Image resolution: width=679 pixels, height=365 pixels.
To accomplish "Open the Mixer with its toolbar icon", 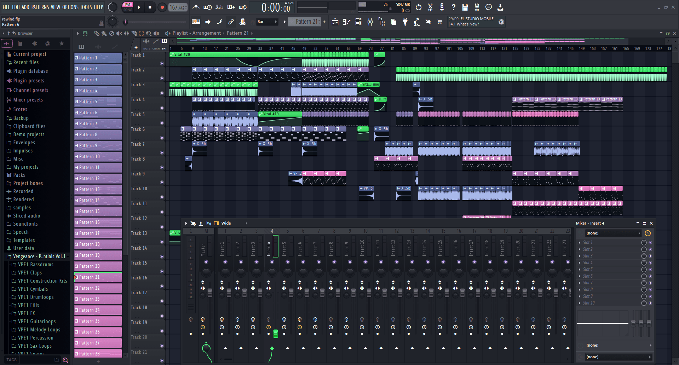I will pos(370,22).
